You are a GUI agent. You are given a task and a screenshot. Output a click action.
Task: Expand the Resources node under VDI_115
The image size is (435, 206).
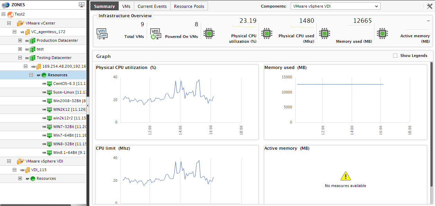point(20,178)
